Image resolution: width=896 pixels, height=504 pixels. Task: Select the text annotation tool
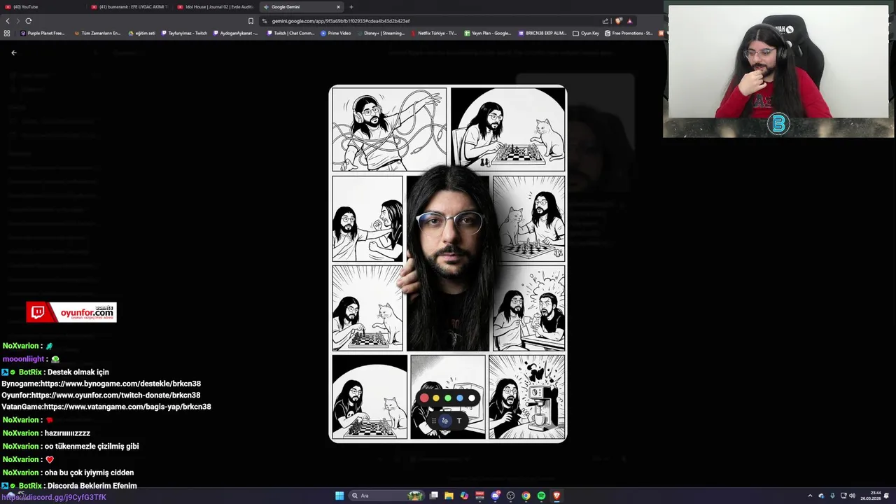pyautogui.click(x=459, y=421)
